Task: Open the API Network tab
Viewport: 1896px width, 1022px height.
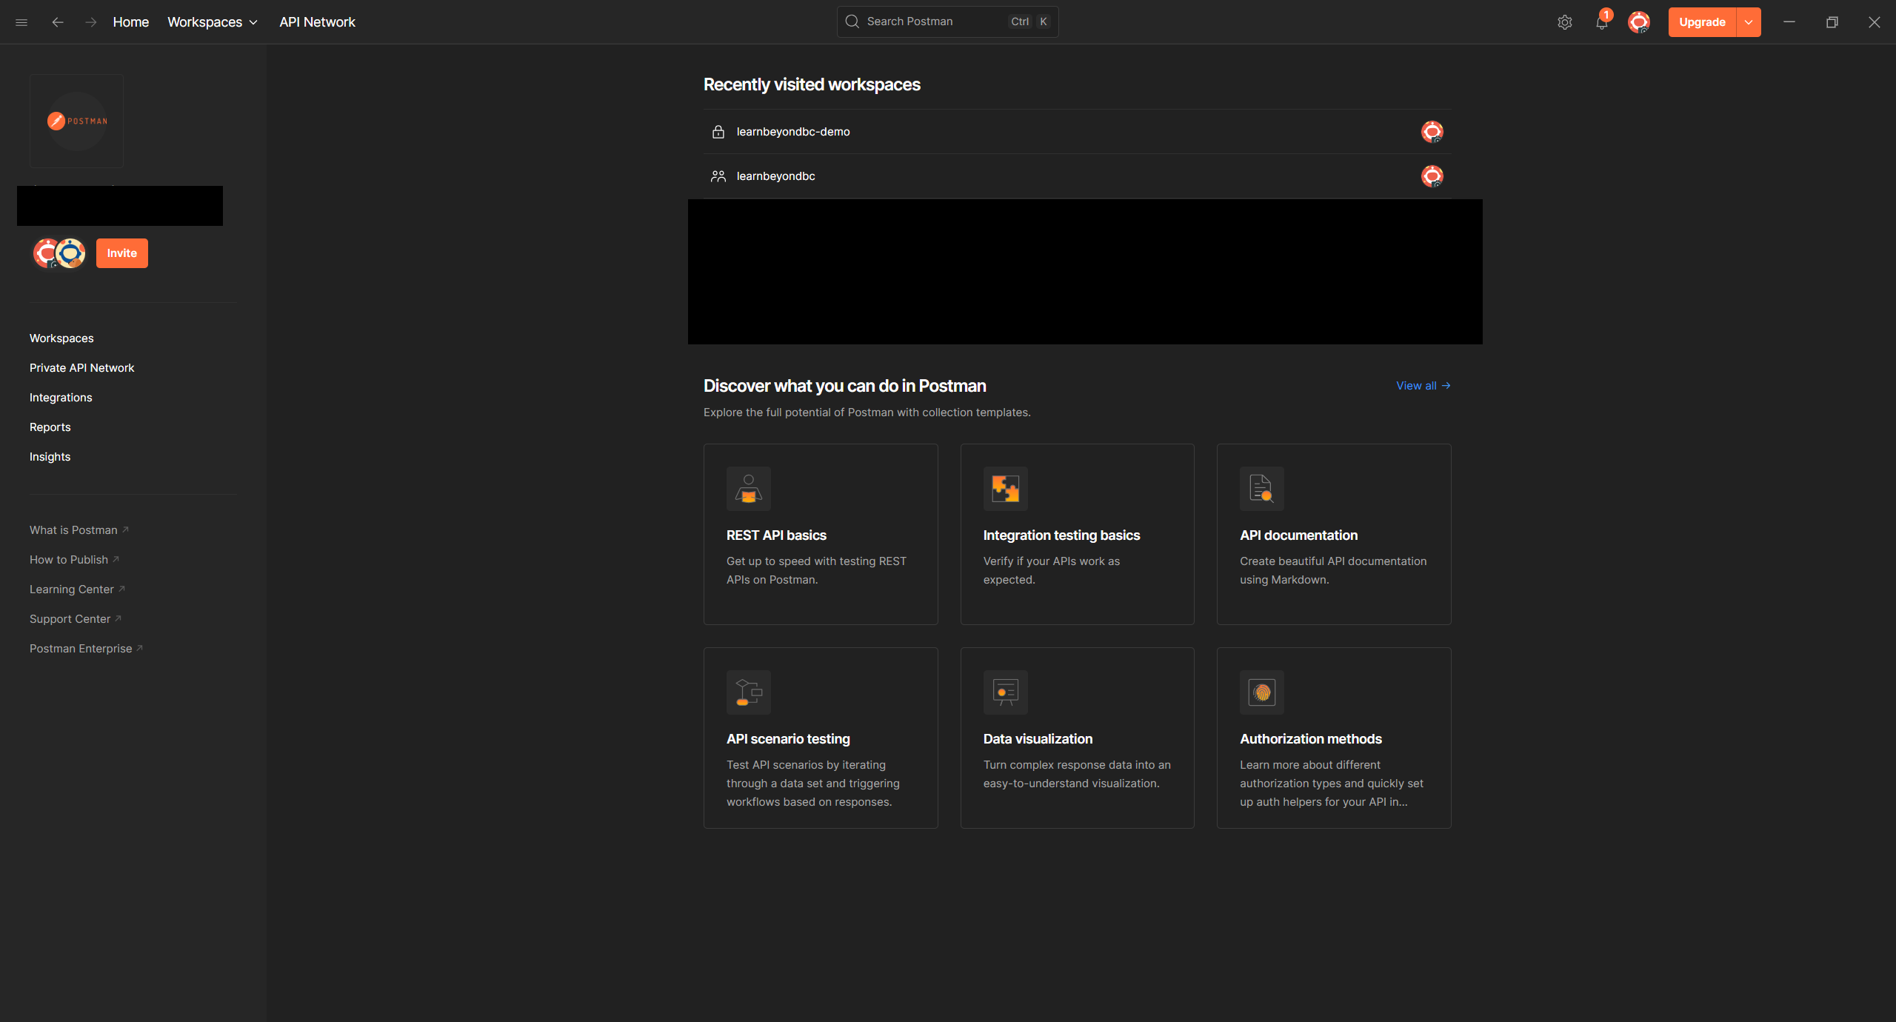Action: [317, 22]
